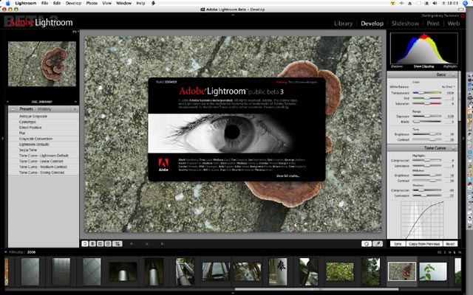
Task: Click Show full credits link
Action: click(x=287, y=176)
